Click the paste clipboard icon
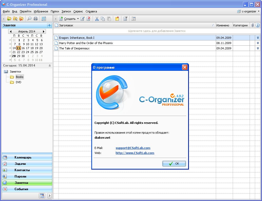Image resolution: width=262 pixels, height=201 pixels. pyautogui.click(x=109, y=19)
